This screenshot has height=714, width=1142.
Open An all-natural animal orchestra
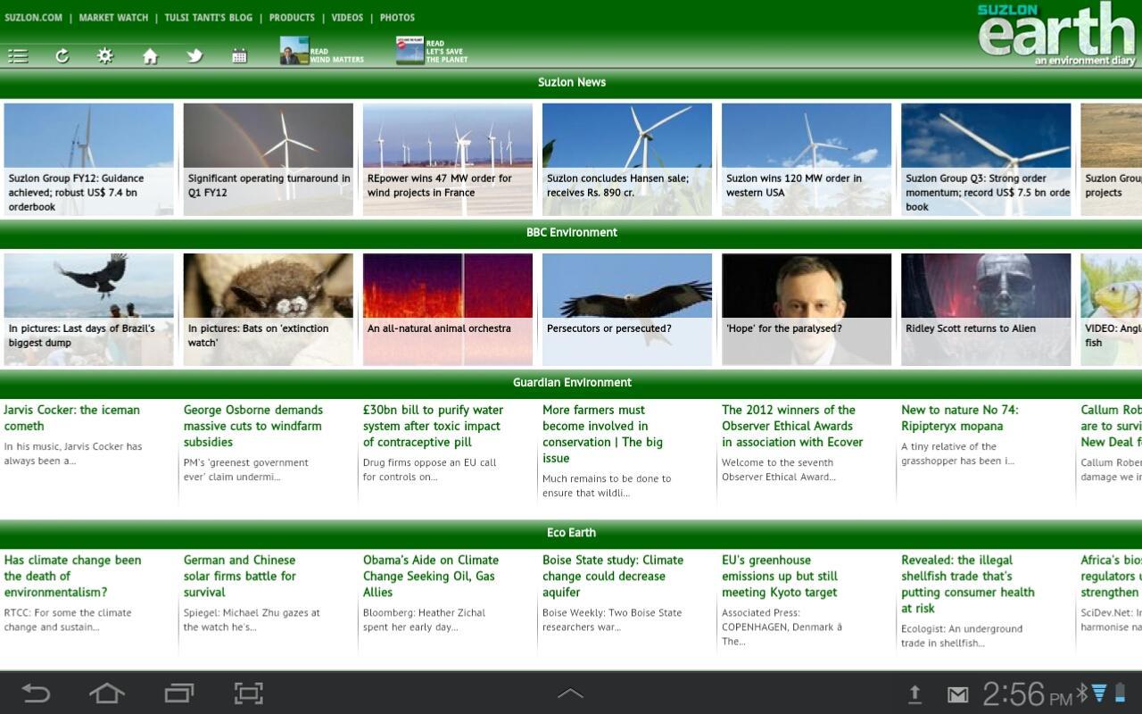[x=447, y=309]
